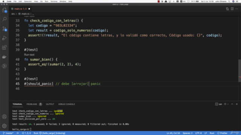Open errors and warnings status indicator
241x135 pixels.
(x=26, y=133)
